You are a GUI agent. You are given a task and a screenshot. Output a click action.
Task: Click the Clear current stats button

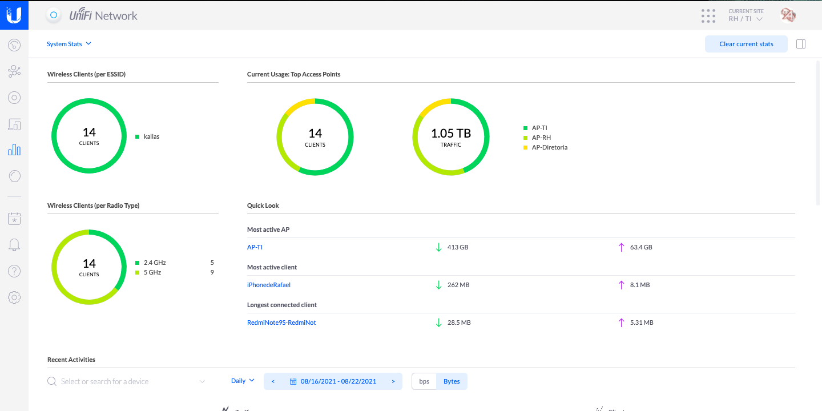(x=746, y=44)
